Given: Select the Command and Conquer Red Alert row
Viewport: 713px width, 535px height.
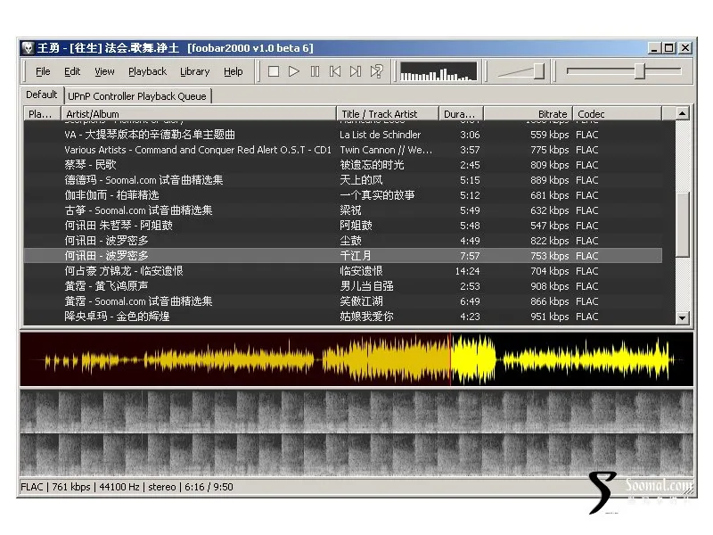Looking at the screenshot, I should coord(343,150).
